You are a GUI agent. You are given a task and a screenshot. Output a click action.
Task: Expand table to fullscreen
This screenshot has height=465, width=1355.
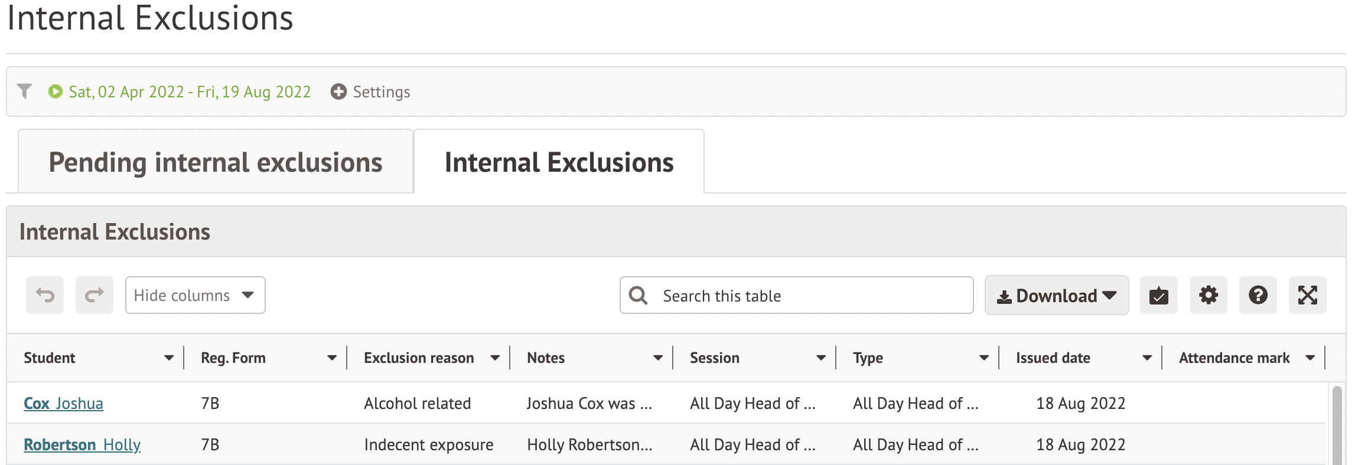pyautogui.click(x=1307, y=295)
